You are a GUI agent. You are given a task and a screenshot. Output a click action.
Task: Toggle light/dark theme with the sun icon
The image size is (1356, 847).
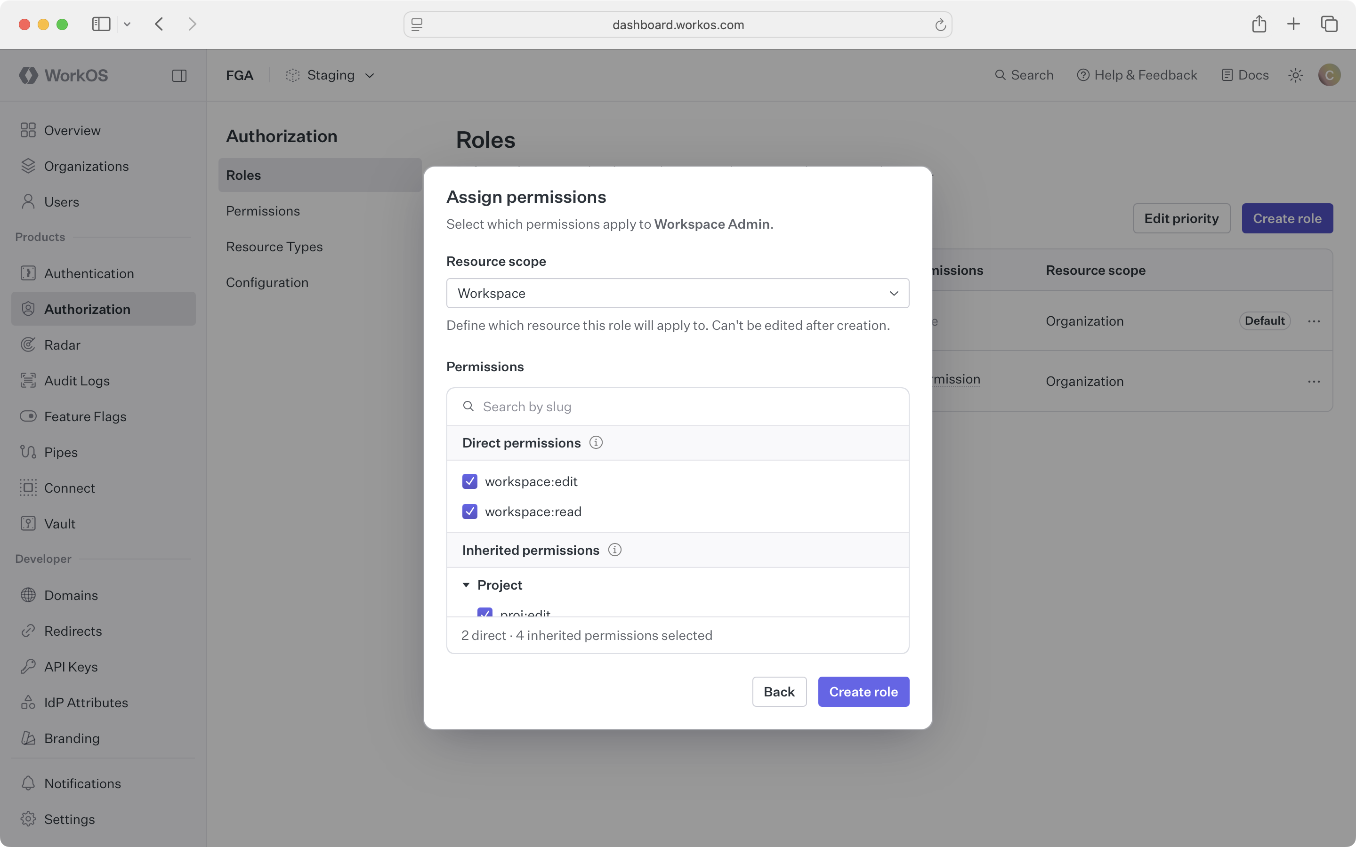click(x=1295, y=74)
